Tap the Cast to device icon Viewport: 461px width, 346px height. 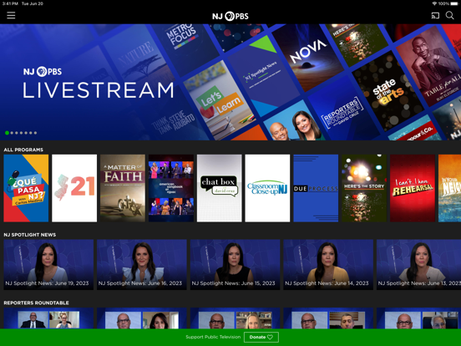pos(435,15)
